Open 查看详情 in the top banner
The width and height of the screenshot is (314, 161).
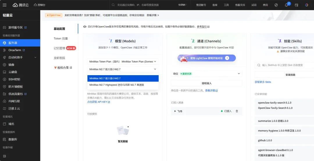tap(153, 15)
